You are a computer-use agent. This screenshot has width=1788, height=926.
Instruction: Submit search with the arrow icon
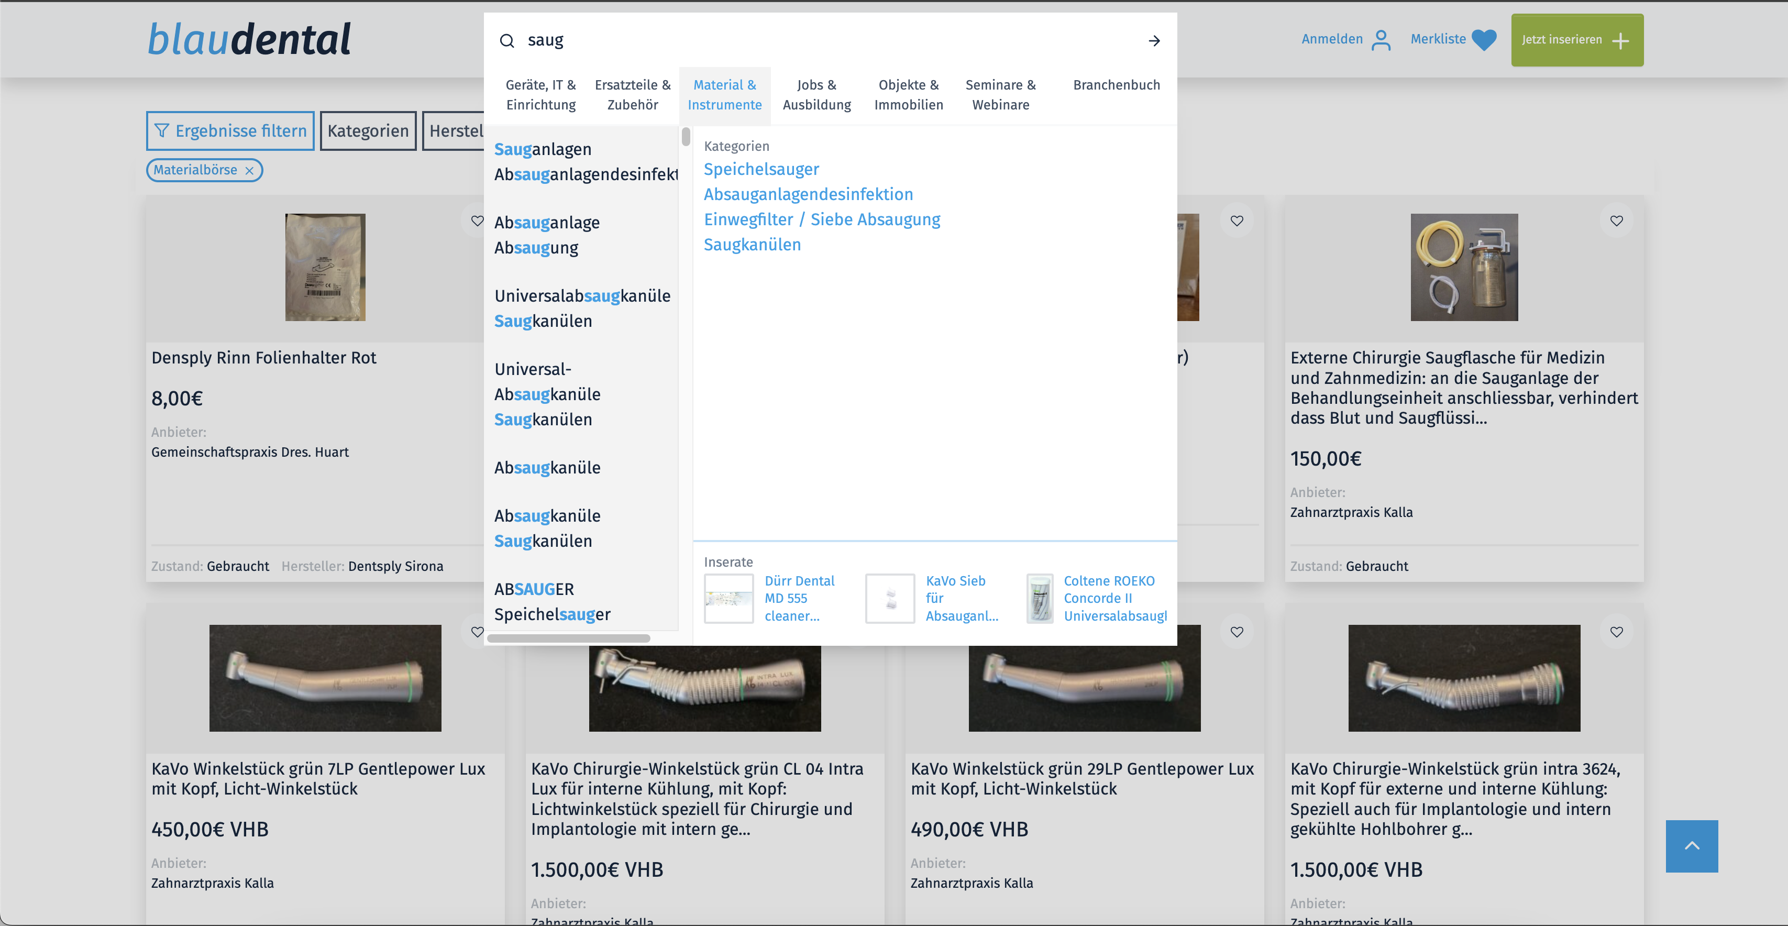1154,41
